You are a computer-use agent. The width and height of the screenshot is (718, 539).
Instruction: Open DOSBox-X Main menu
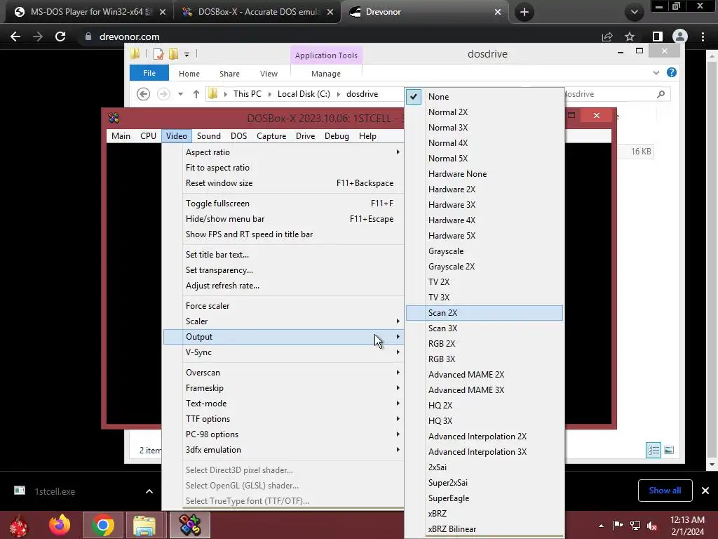[x=121, y=136]
